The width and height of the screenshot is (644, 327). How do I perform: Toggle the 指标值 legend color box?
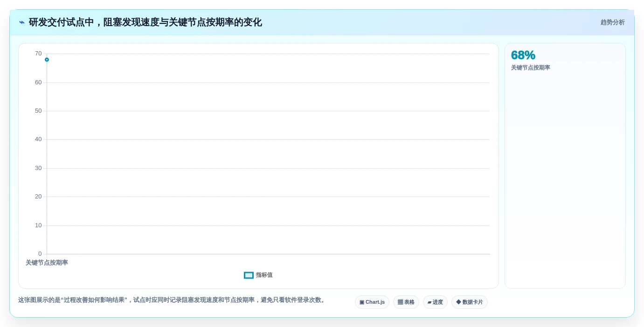[249, 275]
